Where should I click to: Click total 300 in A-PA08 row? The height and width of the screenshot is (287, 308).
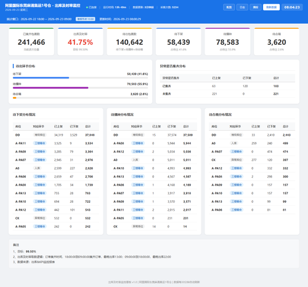click(285, 176)
